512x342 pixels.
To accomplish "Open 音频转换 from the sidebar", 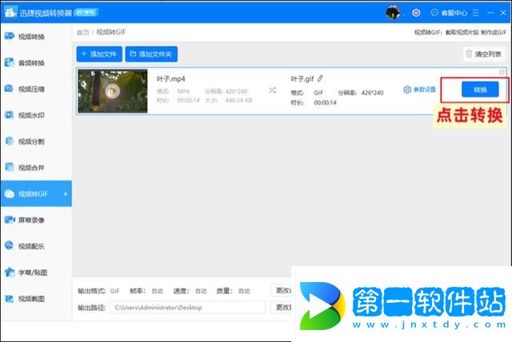I will 31,62.
